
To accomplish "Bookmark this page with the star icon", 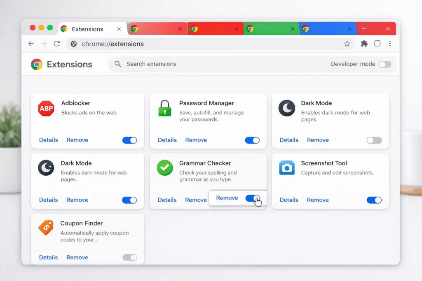I will [347, 44].
